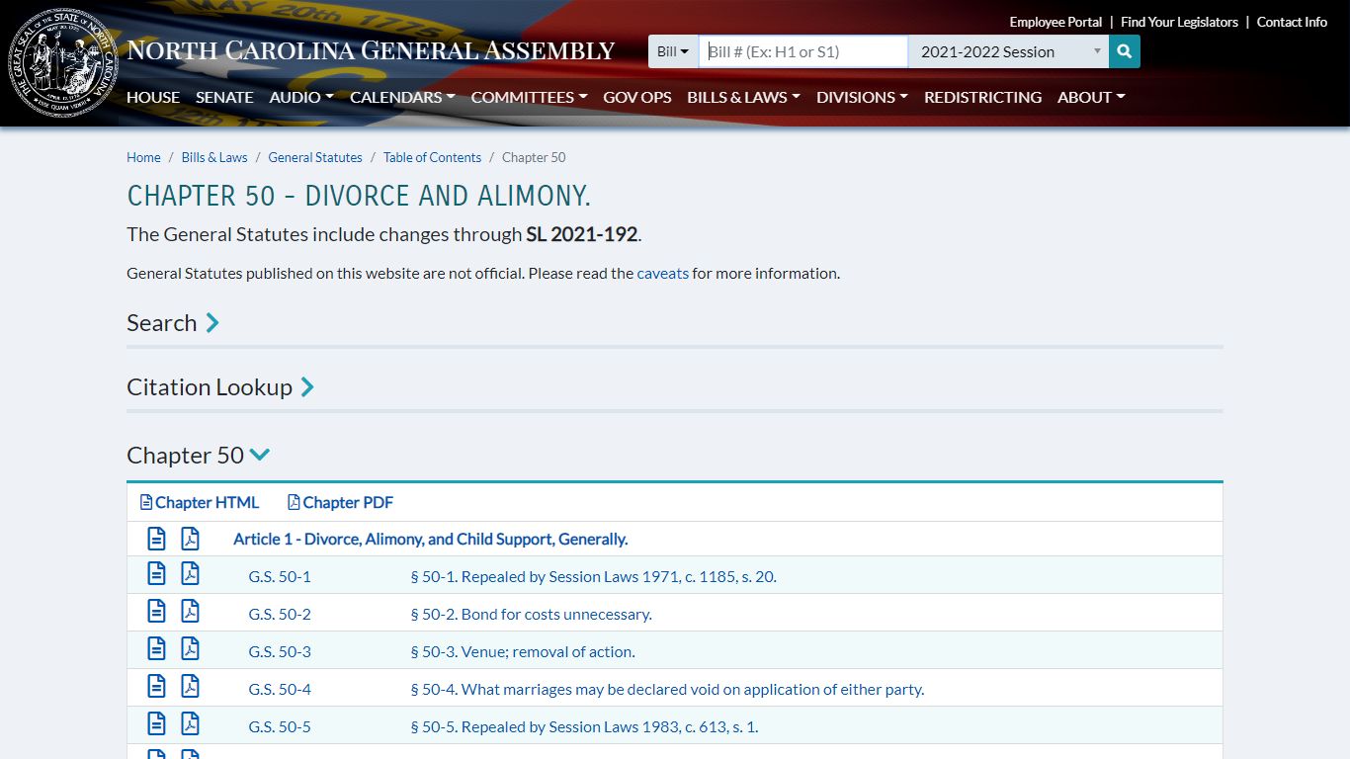Image resolution: width=1350 pixels, height=759 pixels.
Task: Open PDF icon for G.S. 50-4
Action: [x=190, y=686]
